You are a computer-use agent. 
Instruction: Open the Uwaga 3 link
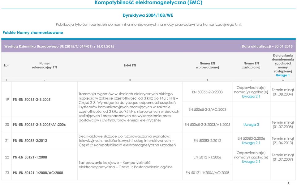[x=251, y=125]
